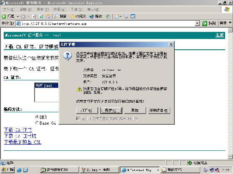Select the Base 64 encoding radio button
This screenshot has height=174, width=233.
click(x=37, y=123)
